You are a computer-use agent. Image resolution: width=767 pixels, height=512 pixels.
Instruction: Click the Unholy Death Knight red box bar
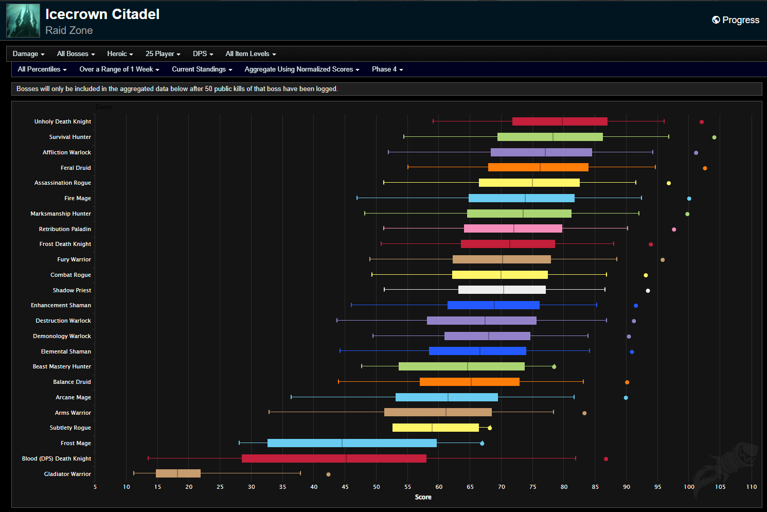560,121
